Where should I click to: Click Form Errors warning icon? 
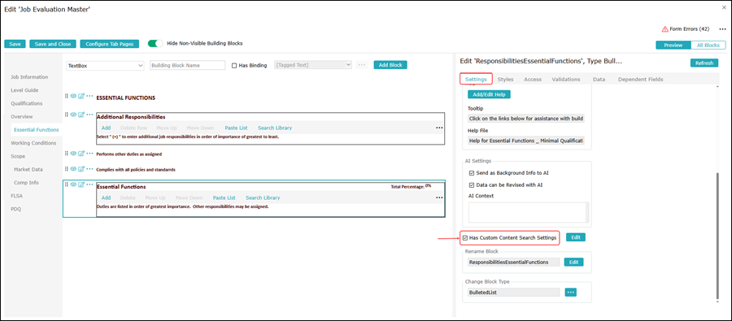[x=664, y=29]
